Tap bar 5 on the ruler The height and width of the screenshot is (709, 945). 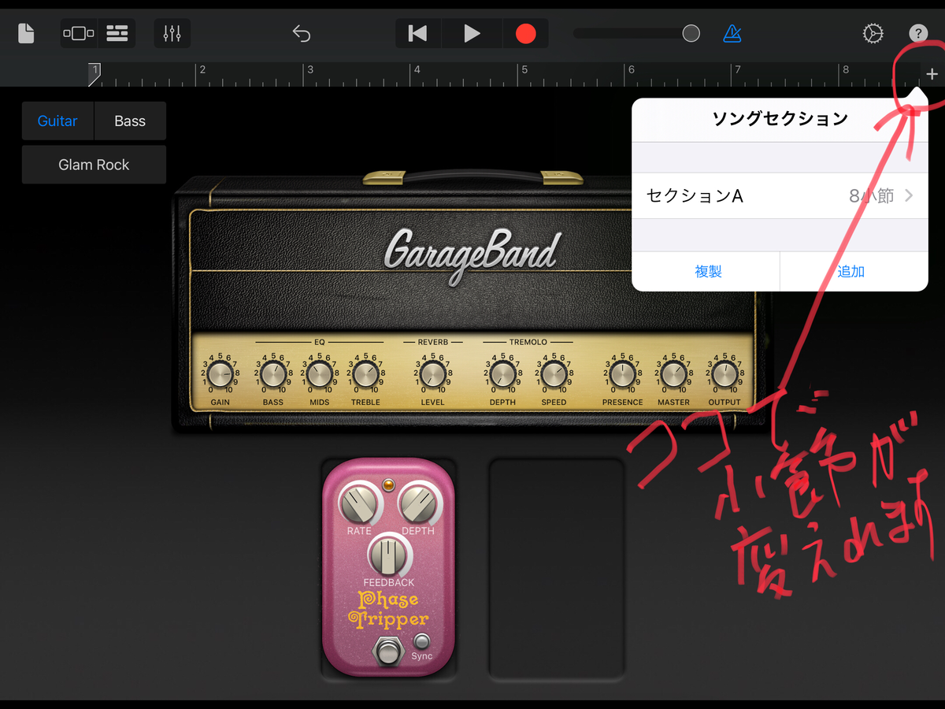(524, 70)
